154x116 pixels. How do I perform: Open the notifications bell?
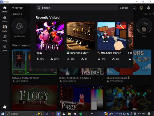[x=148, y=8]
